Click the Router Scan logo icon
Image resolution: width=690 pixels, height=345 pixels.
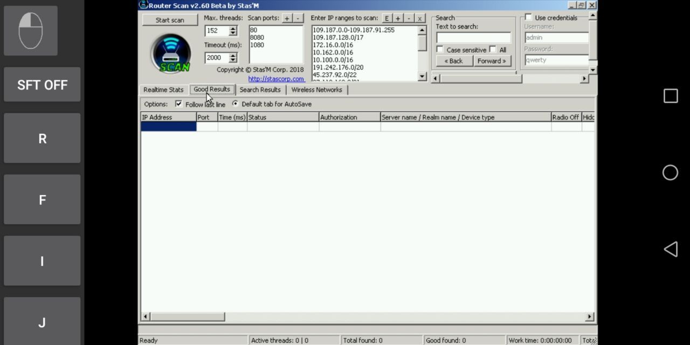(171, 53)
